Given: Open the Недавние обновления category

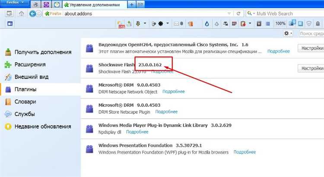Looking at the screenshot, I should pyautogui.click(x=40, y=126).
